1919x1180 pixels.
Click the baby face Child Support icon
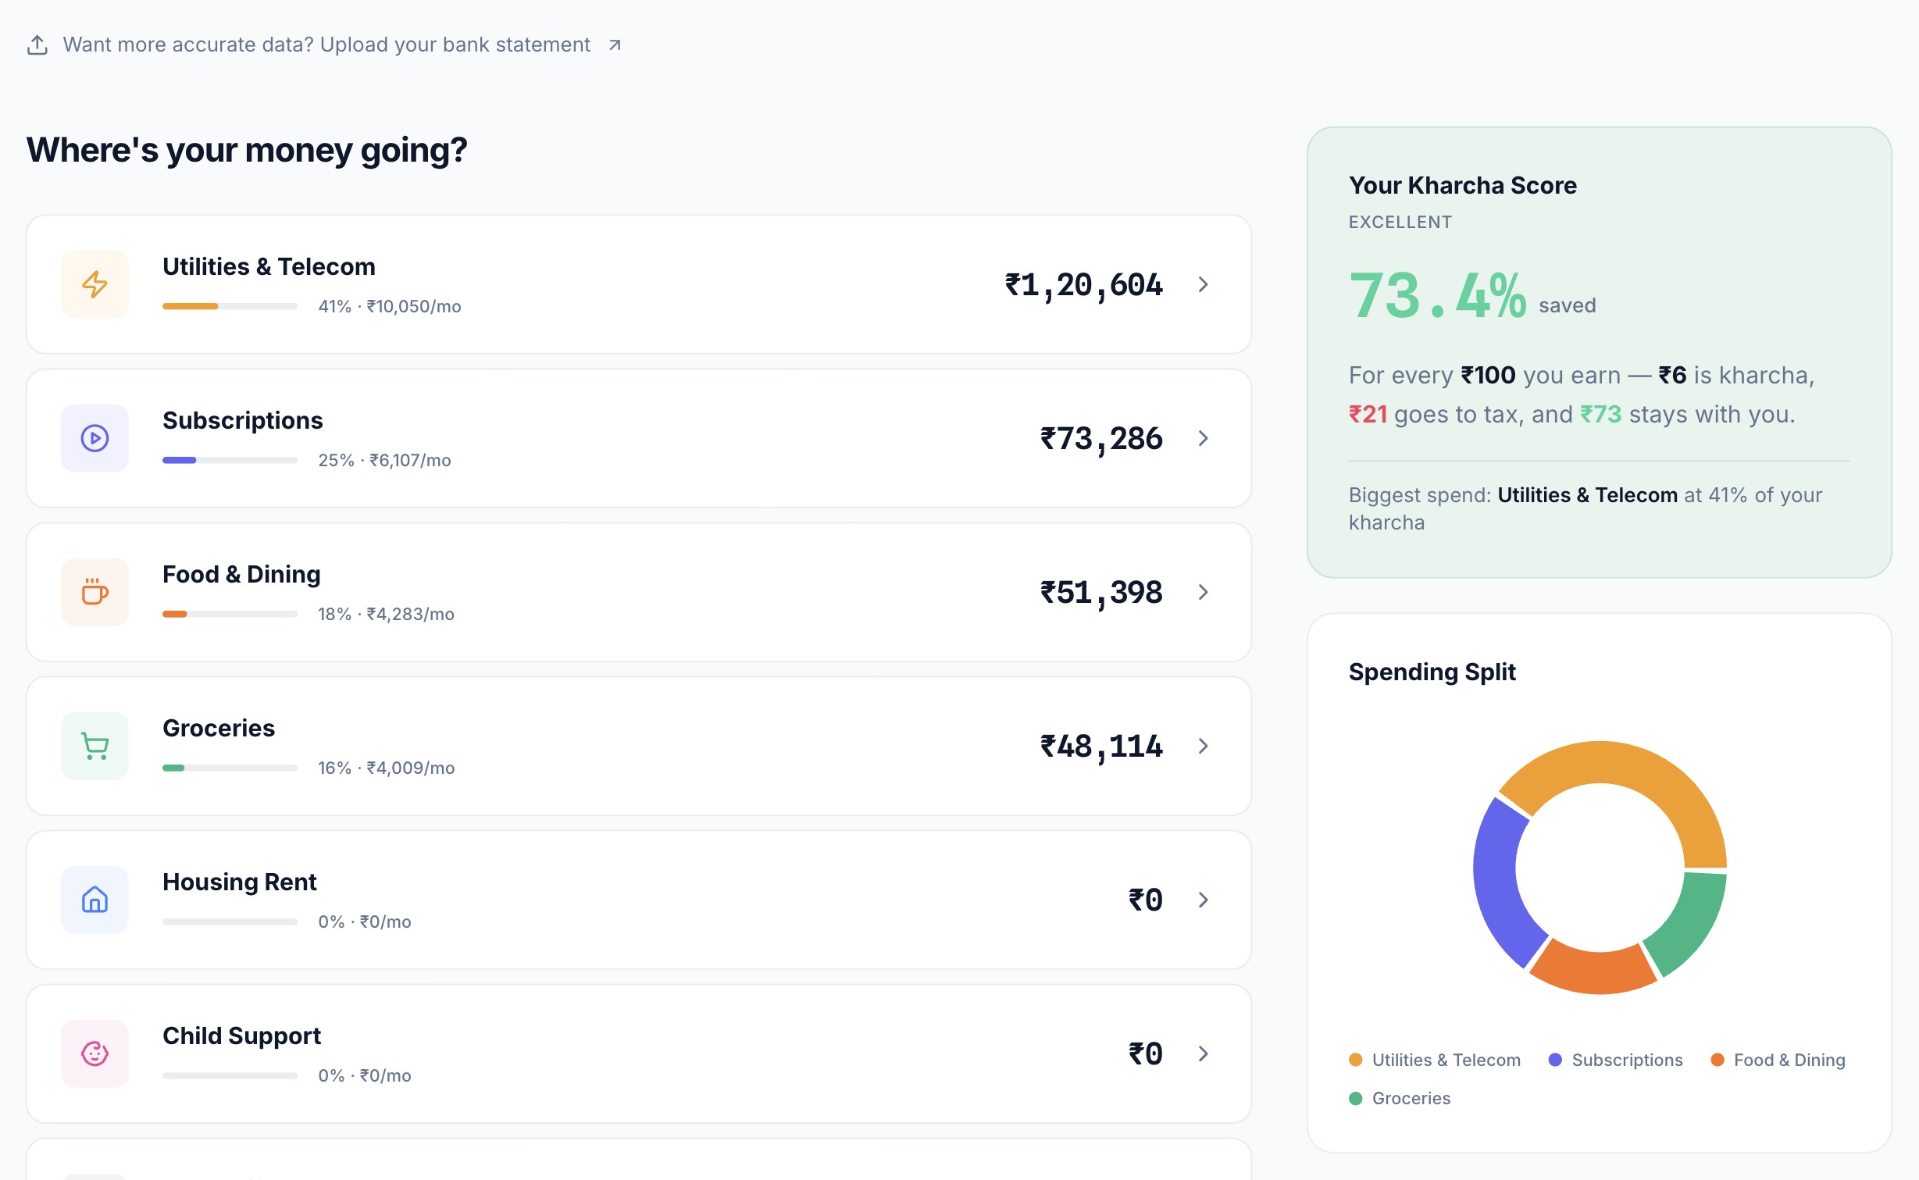click(x=95, y=1053)
